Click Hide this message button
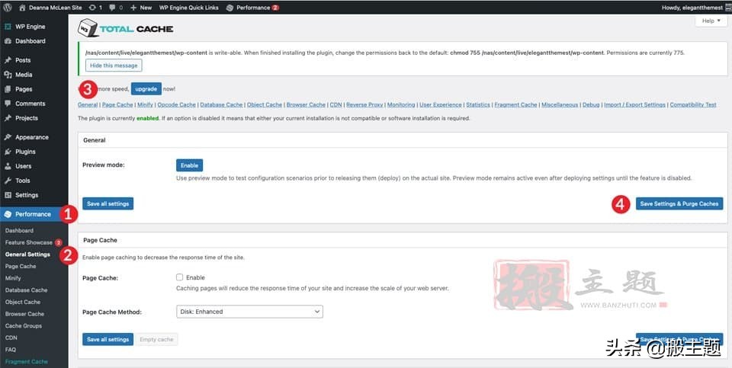Screen dimensions: 732x368 pos(114,66)
